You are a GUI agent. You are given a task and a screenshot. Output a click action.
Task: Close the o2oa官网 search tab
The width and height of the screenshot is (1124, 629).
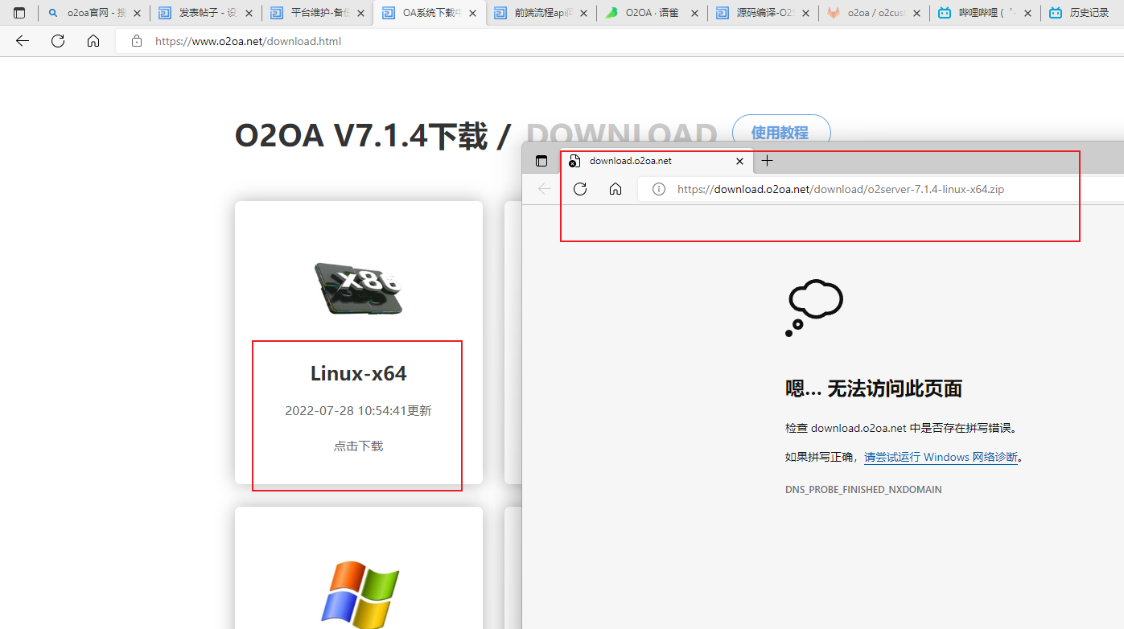[x=136, y=13]
